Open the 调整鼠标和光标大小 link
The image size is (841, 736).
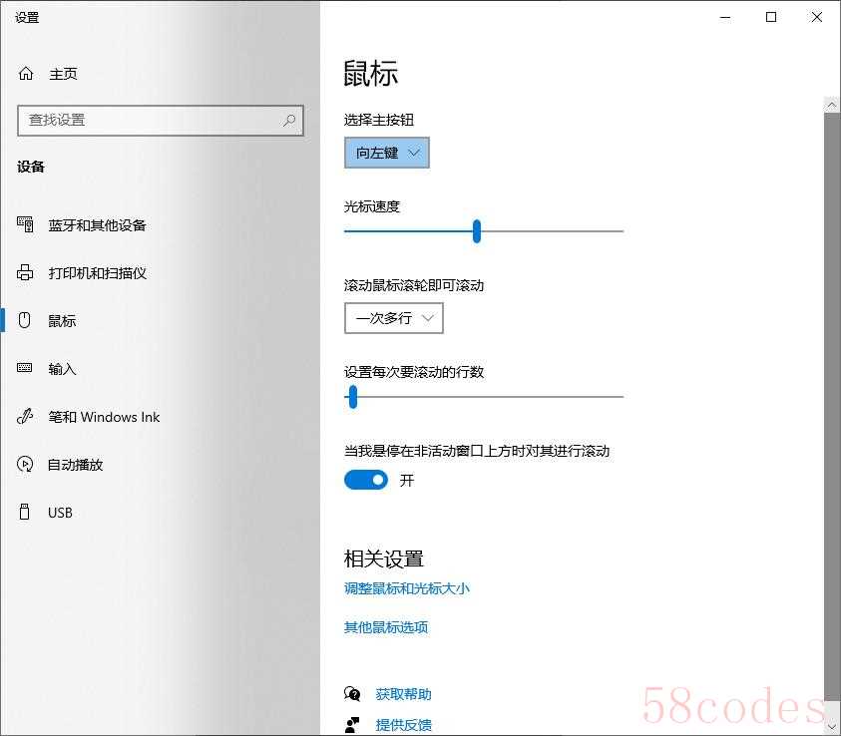click(x=407, y=588)
